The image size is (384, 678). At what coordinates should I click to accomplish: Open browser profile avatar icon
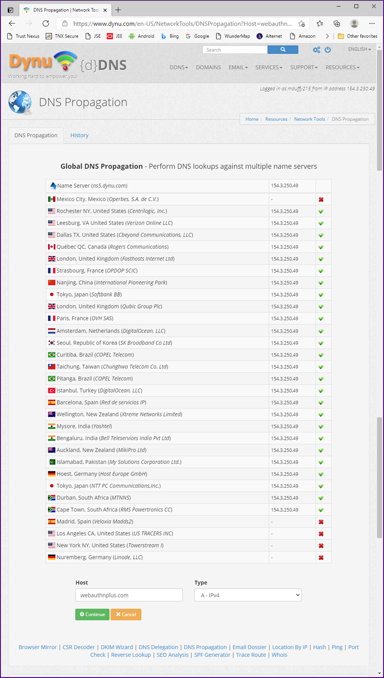tap(354, 23)
